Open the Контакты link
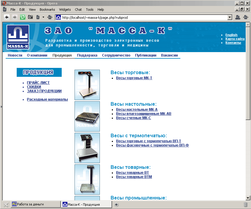251x209 pixels. [233, 43]
